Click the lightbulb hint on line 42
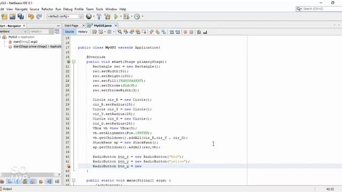The width and height of the screenshot is (342, 192). pos(69,166)
